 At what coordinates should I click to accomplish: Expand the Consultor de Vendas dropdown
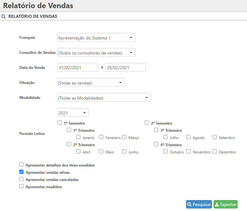[96, 53]
